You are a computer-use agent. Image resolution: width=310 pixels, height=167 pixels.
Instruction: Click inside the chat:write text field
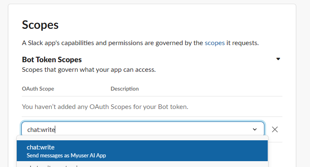[x=143, y=129]
